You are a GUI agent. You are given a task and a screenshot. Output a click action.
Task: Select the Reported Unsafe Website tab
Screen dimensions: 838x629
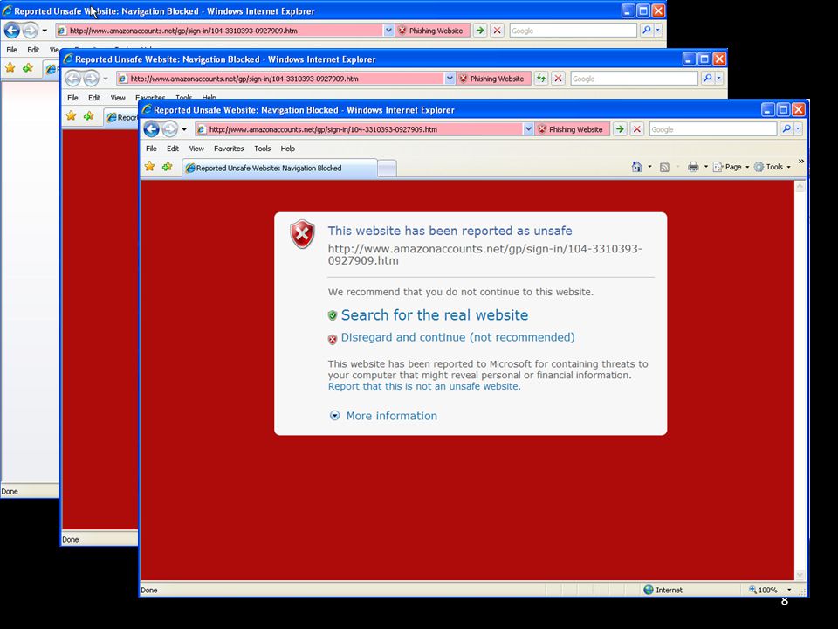[279, 168]
